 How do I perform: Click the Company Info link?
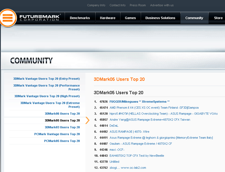point(96,5)
